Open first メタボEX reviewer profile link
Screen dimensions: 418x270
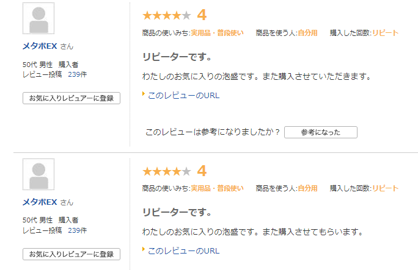click(40, 46)
